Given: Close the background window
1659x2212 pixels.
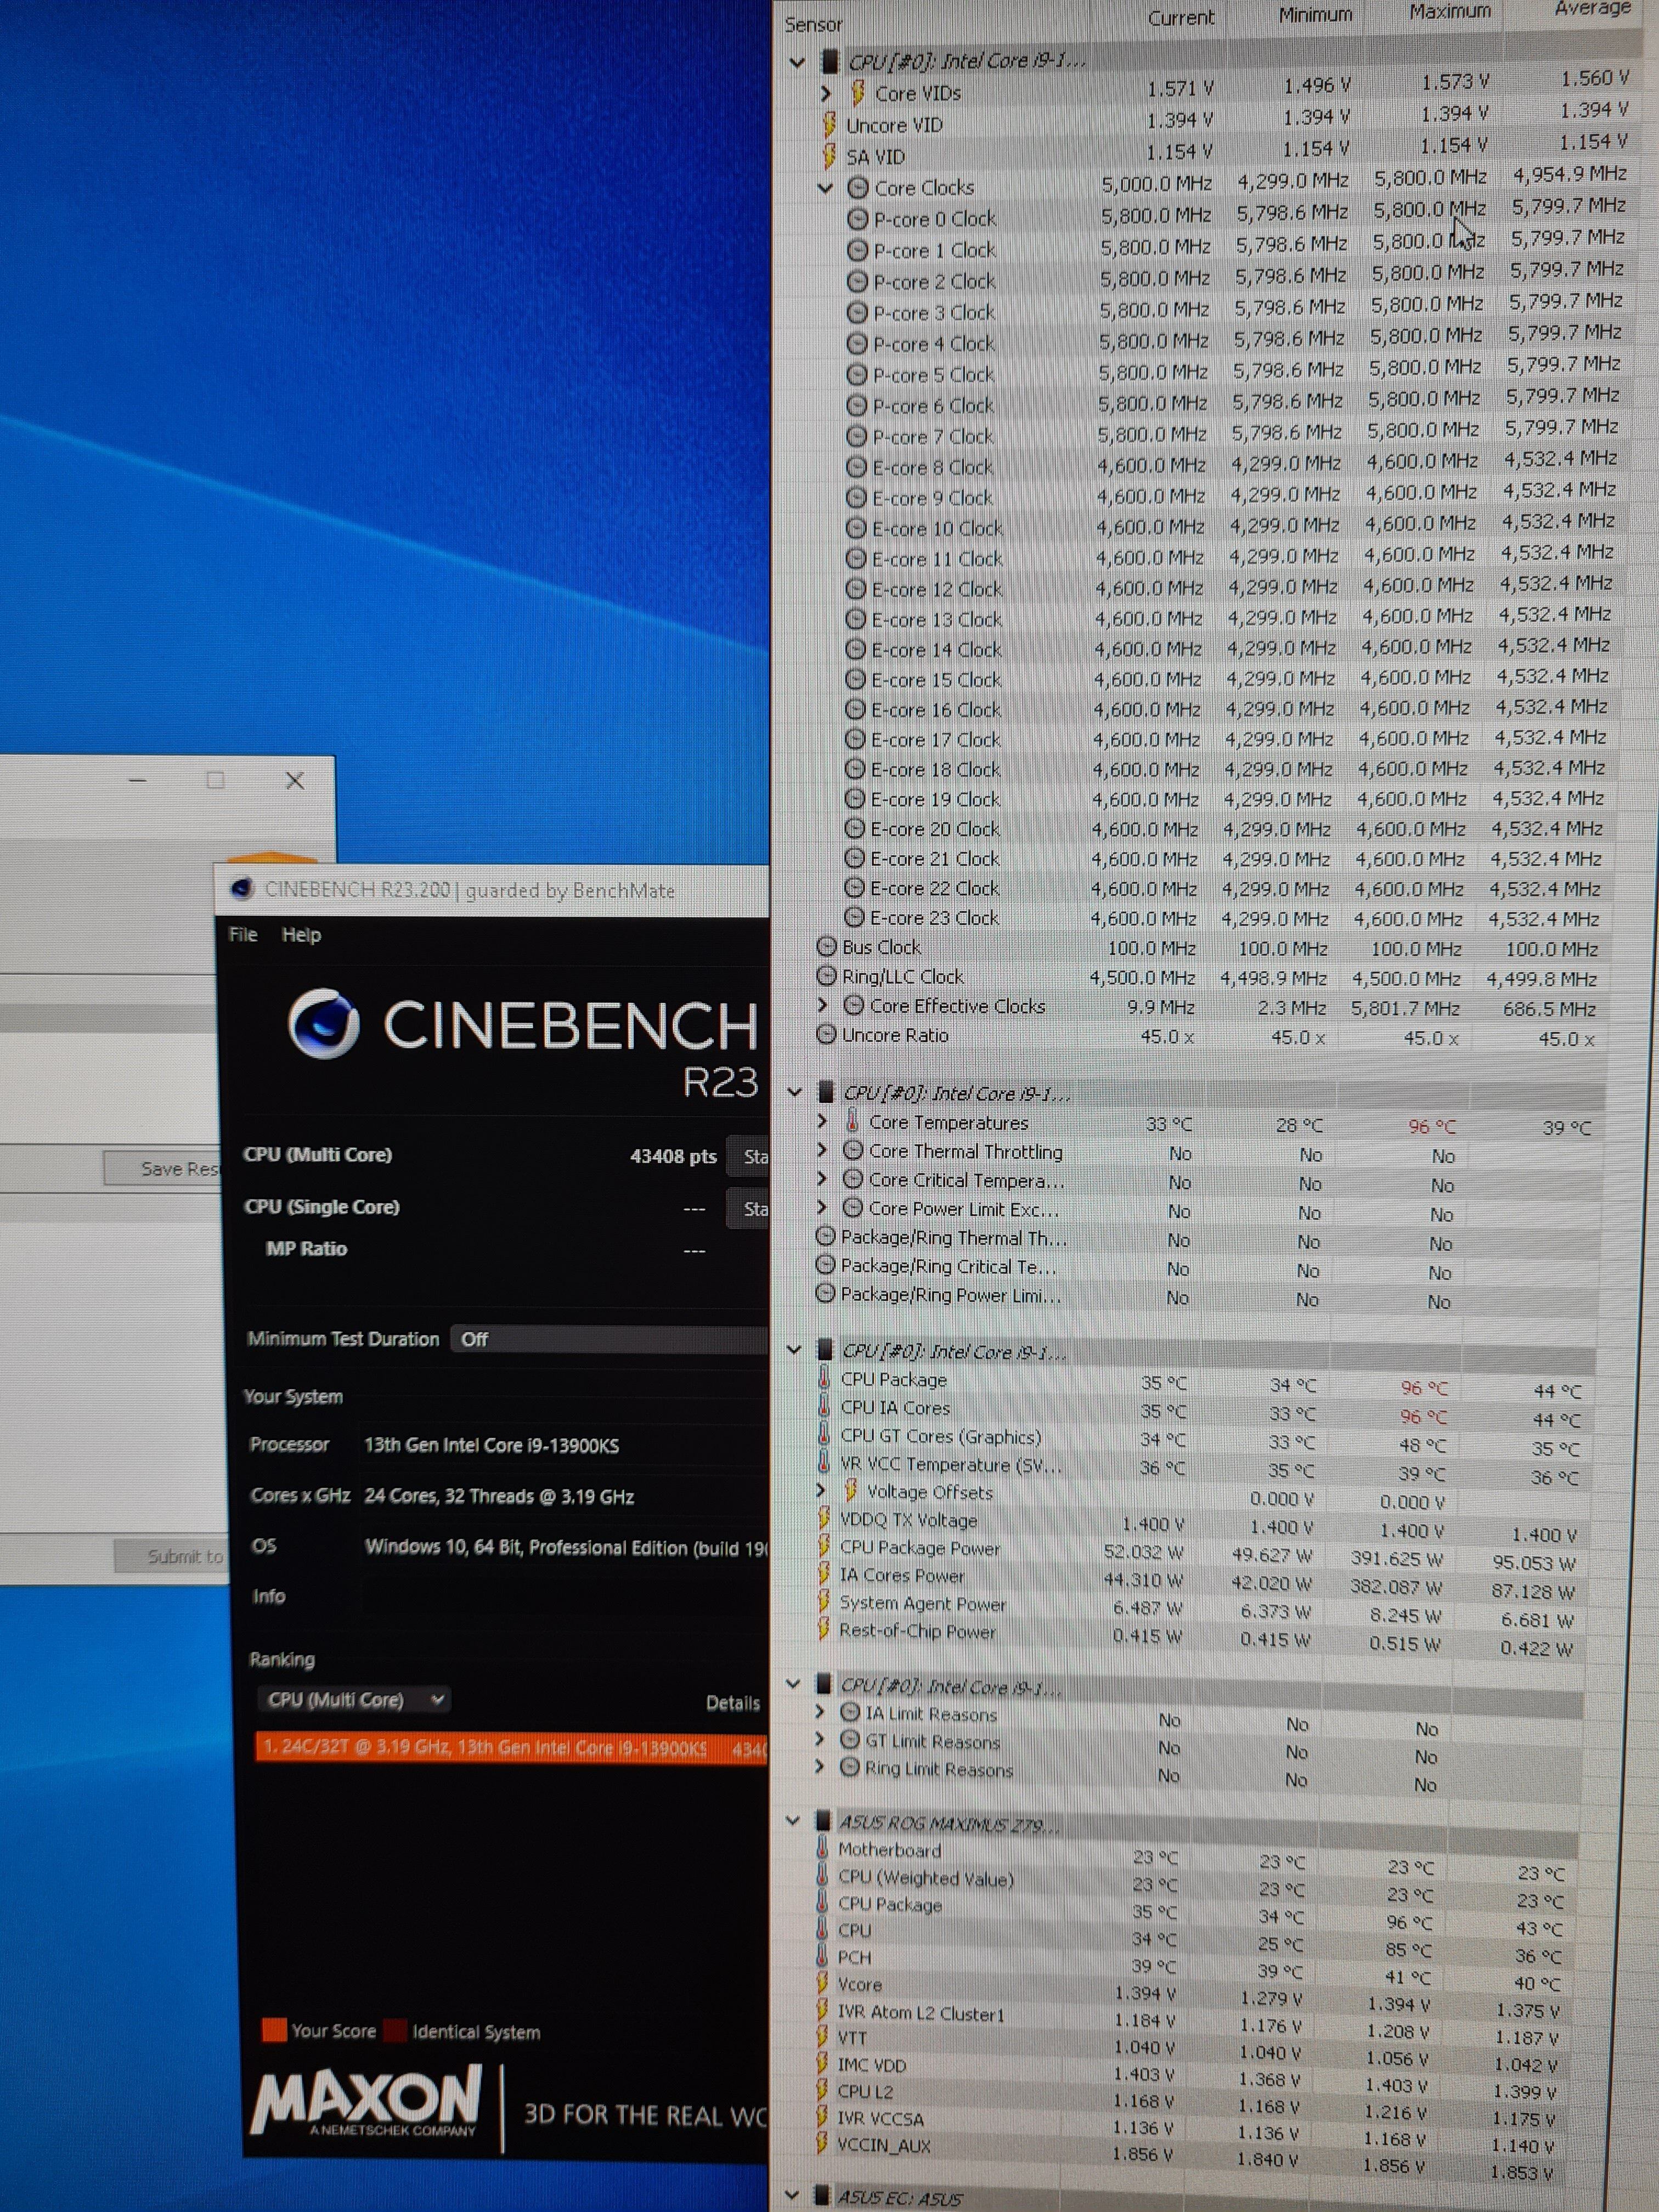Looking at the screenshot, I should coord(294,780).
